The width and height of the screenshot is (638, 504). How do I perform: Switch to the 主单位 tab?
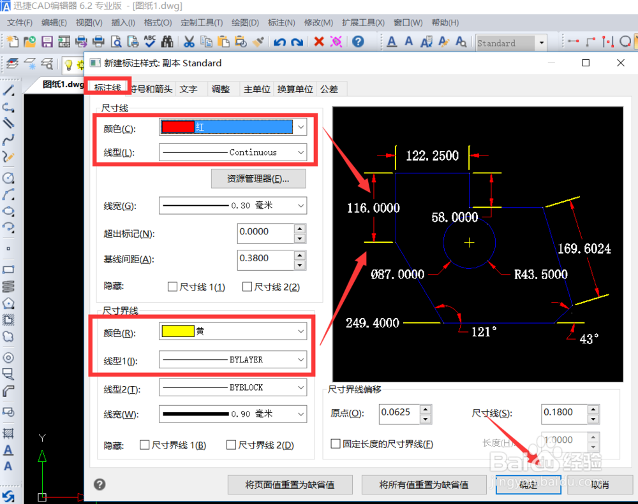(256, 89)
